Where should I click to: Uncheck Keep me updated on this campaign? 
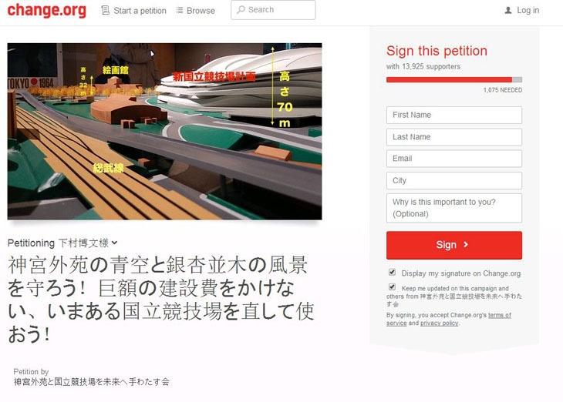coord(392,287)
